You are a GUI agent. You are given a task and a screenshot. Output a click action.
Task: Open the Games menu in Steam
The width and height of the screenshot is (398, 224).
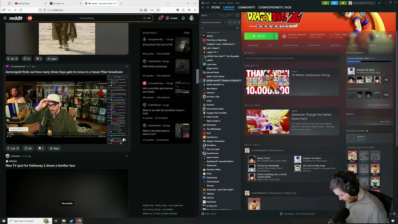(x=230, y=3)
